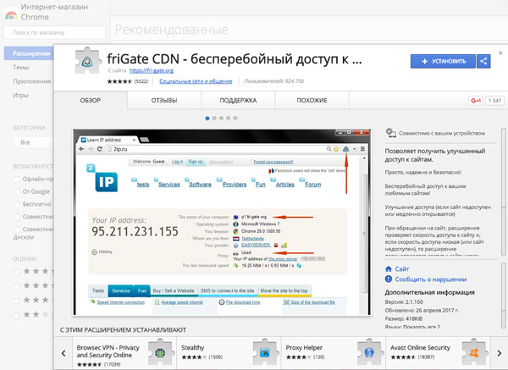Image resolution: width=508 pixels, height=370 pixels.
Task: Select Игры in the store sidebar
Action: point(21,96)
